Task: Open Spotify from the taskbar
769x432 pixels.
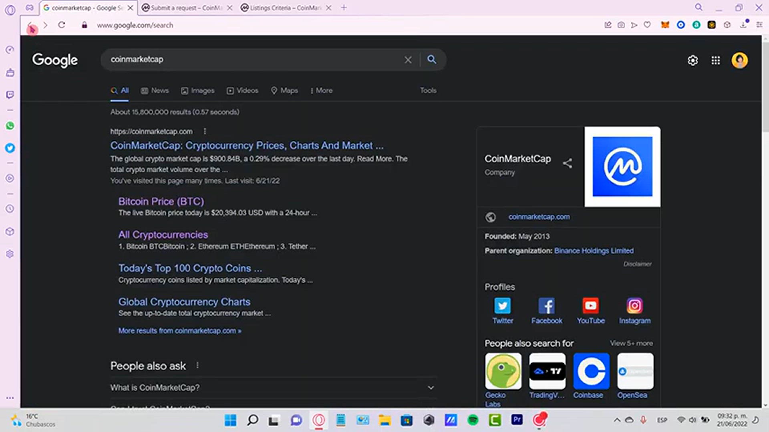Action: point(473,420)
